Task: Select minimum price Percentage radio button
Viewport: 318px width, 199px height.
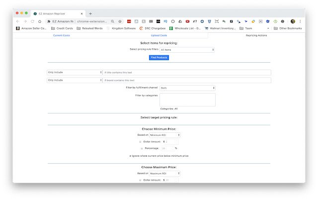Action: [x=142, y=148]
